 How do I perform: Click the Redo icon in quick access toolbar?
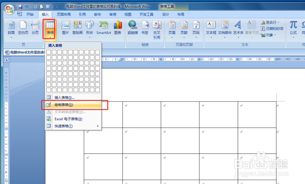point(36,7)
